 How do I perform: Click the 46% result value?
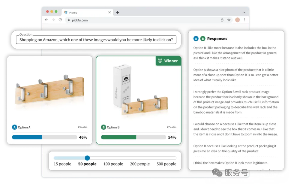click(83, 137)
